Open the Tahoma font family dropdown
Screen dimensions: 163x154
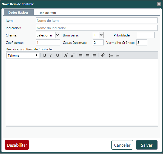tap(23, 56)
